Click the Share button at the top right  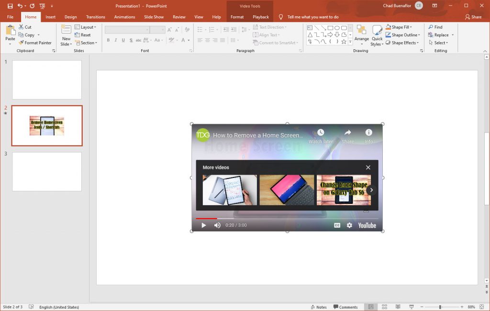tap(473, 17)
